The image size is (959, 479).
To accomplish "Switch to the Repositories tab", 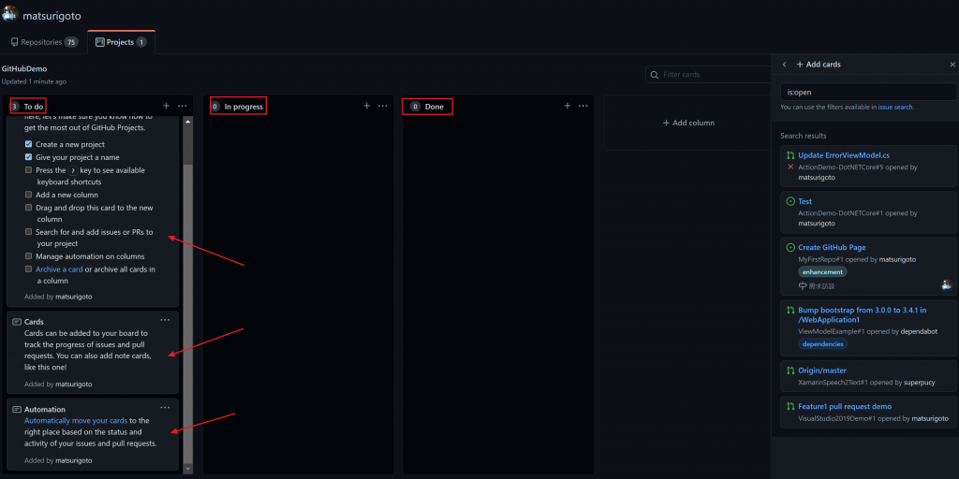I will coord(45,42).
